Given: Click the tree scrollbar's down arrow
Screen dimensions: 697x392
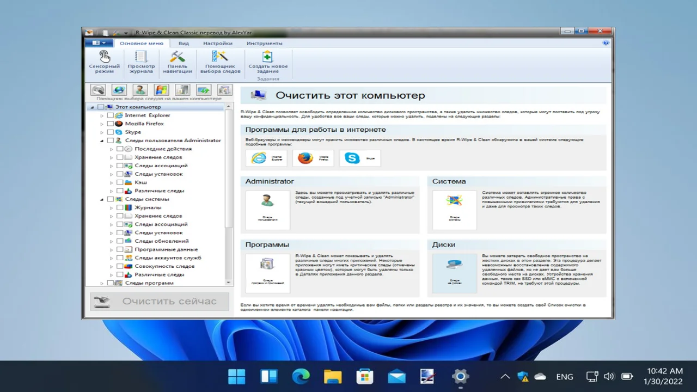Looking at the screenshot, I should click(x=229, y=281).
